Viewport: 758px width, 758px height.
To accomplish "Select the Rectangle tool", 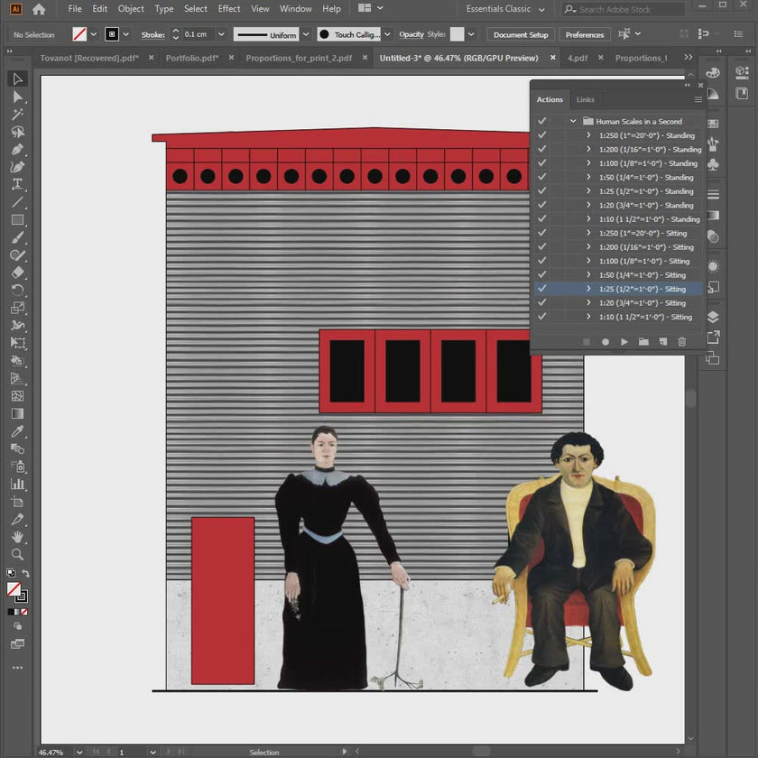I will click(17, 220).
